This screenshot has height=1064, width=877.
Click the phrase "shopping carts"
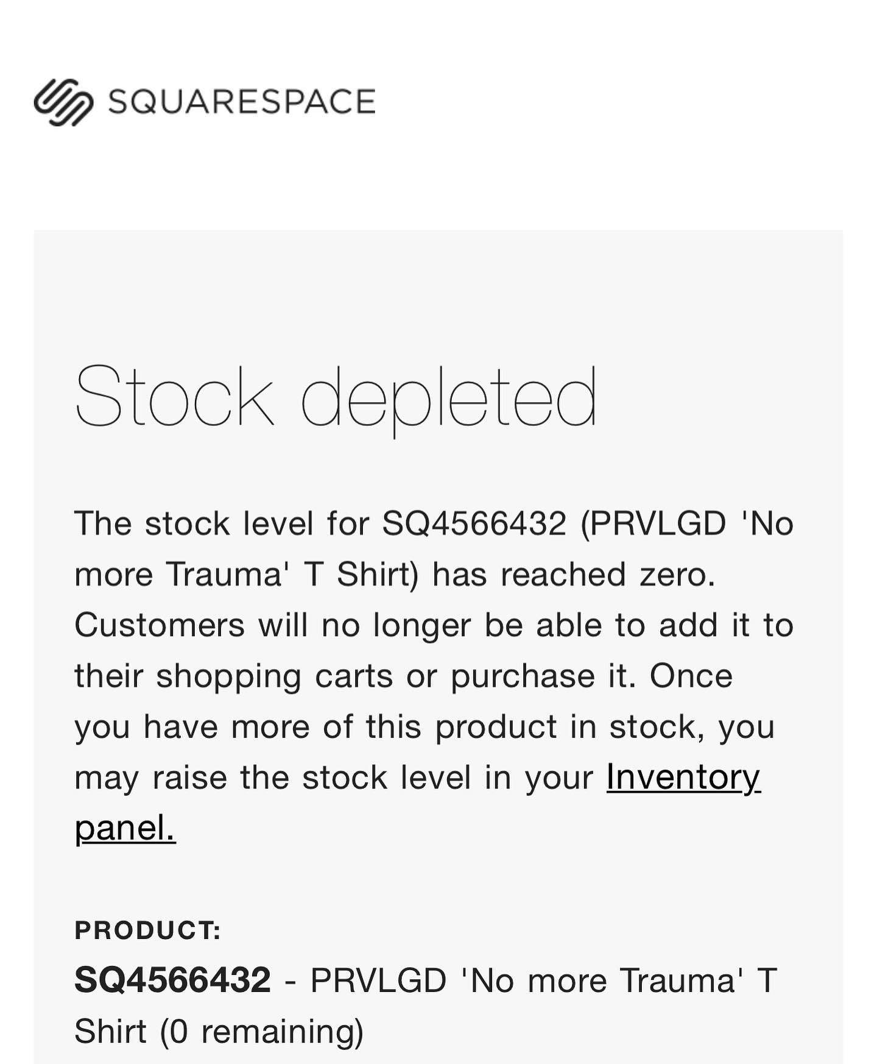[274, 676]
